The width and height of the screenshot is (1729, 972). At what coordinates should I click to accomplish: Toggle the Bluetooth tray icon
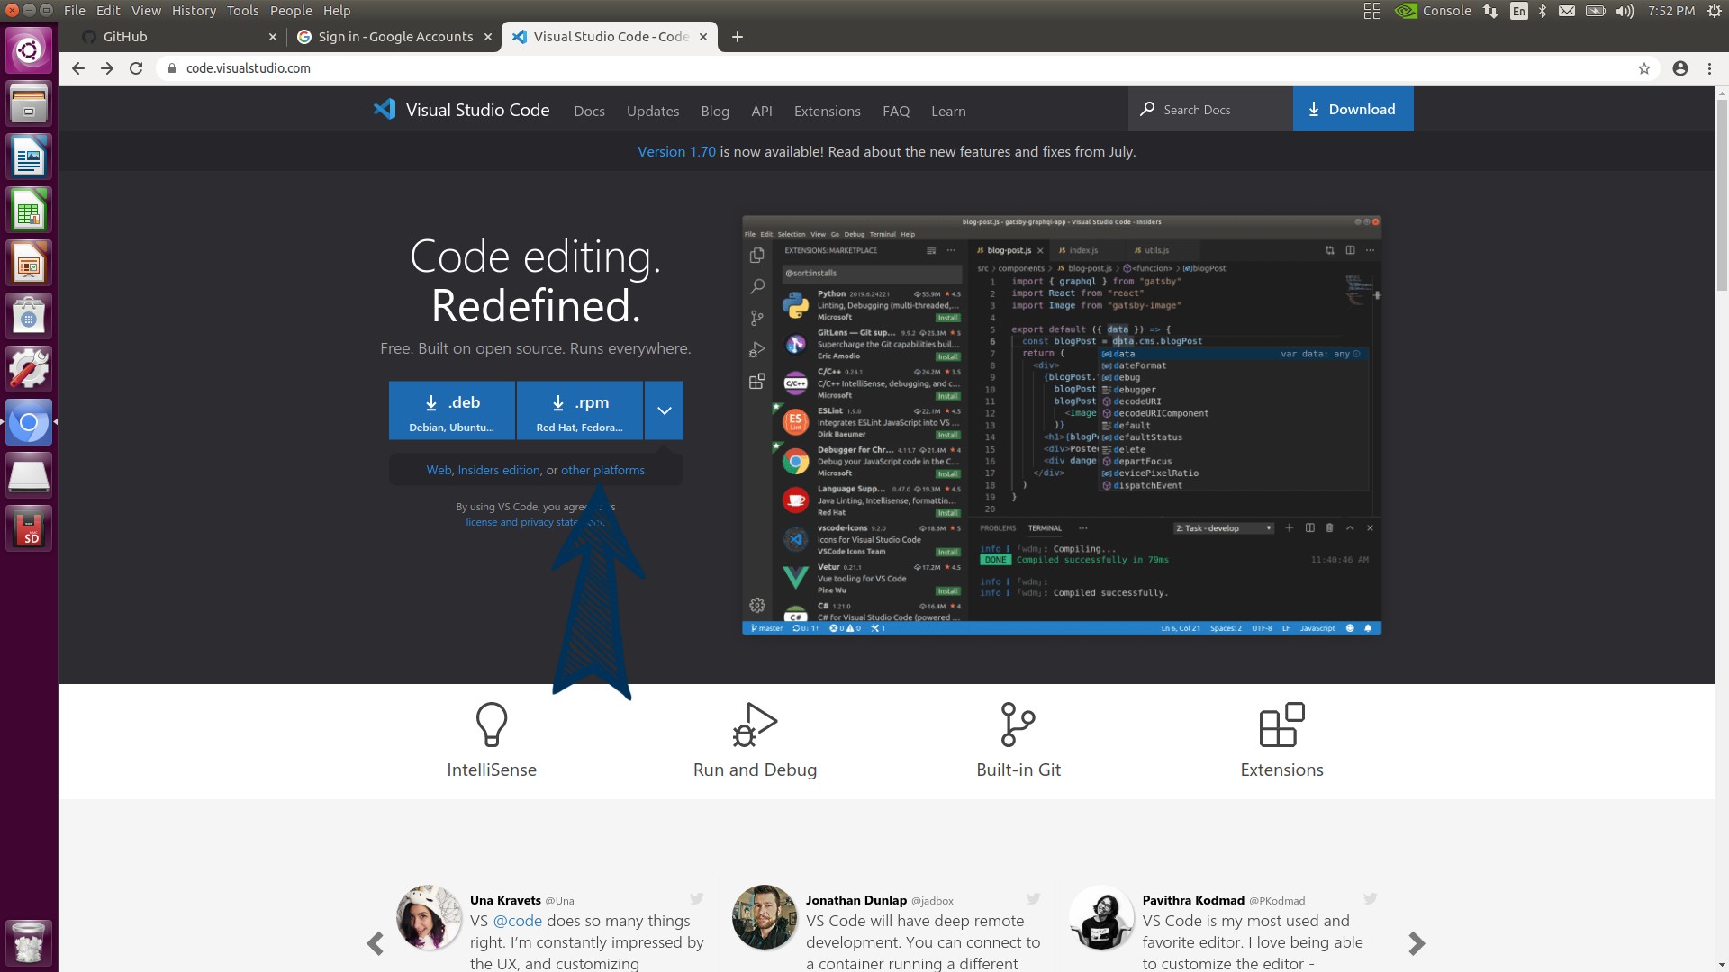pos(1543,11)
